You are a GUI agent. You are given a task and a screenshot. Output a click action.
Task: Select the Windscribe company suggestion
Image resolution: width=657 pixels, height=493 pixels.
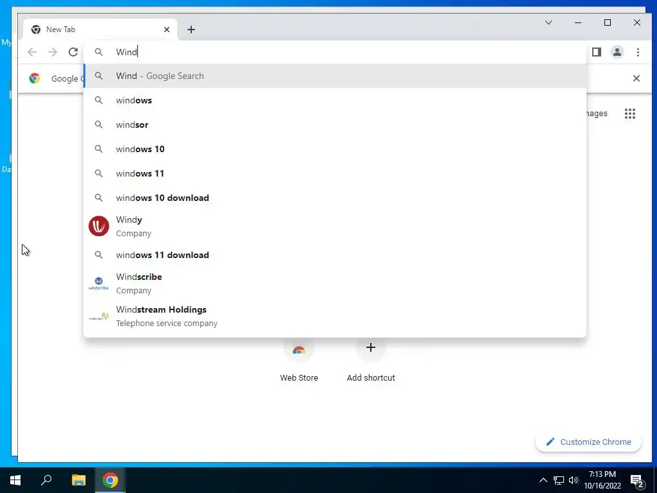click(335, 283)
